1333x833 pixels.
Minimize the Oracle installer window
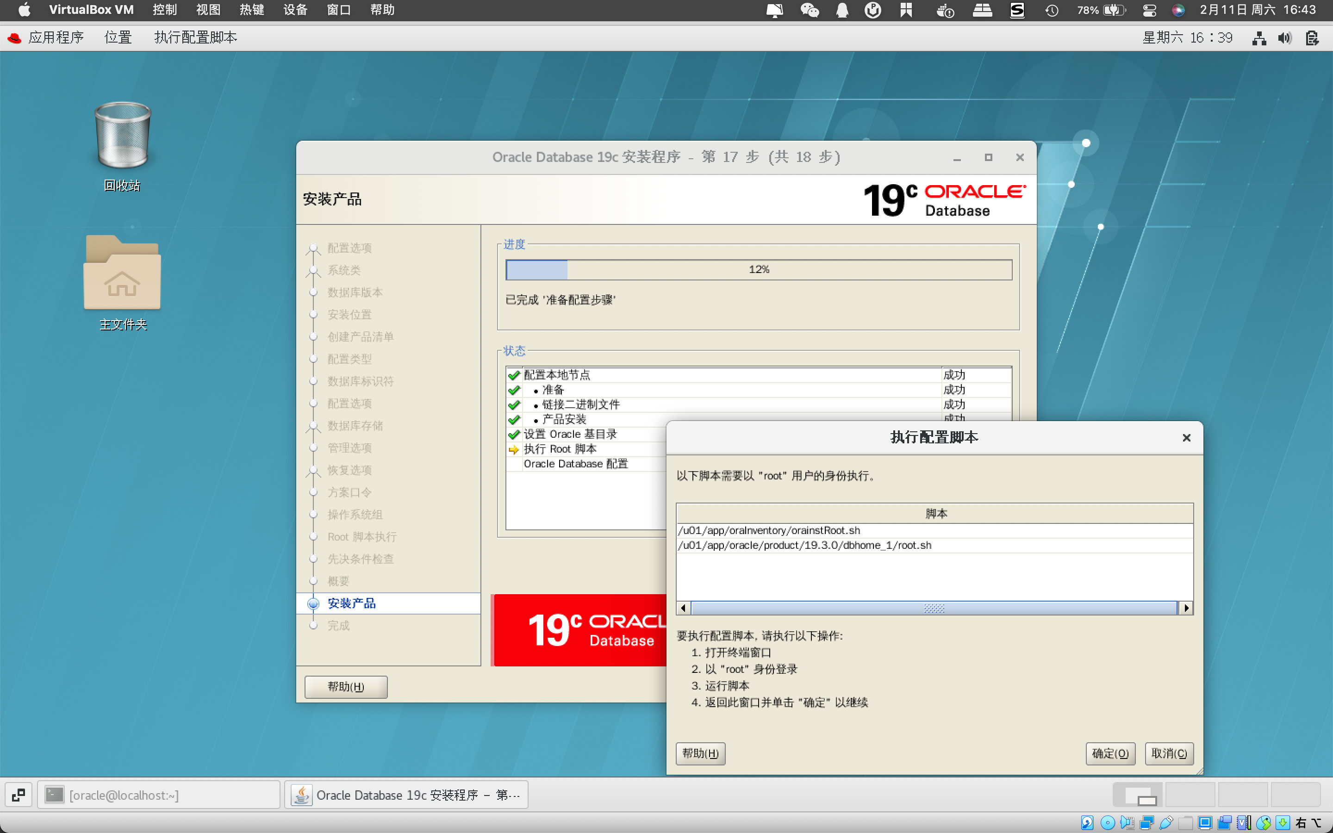pos(957,157)
